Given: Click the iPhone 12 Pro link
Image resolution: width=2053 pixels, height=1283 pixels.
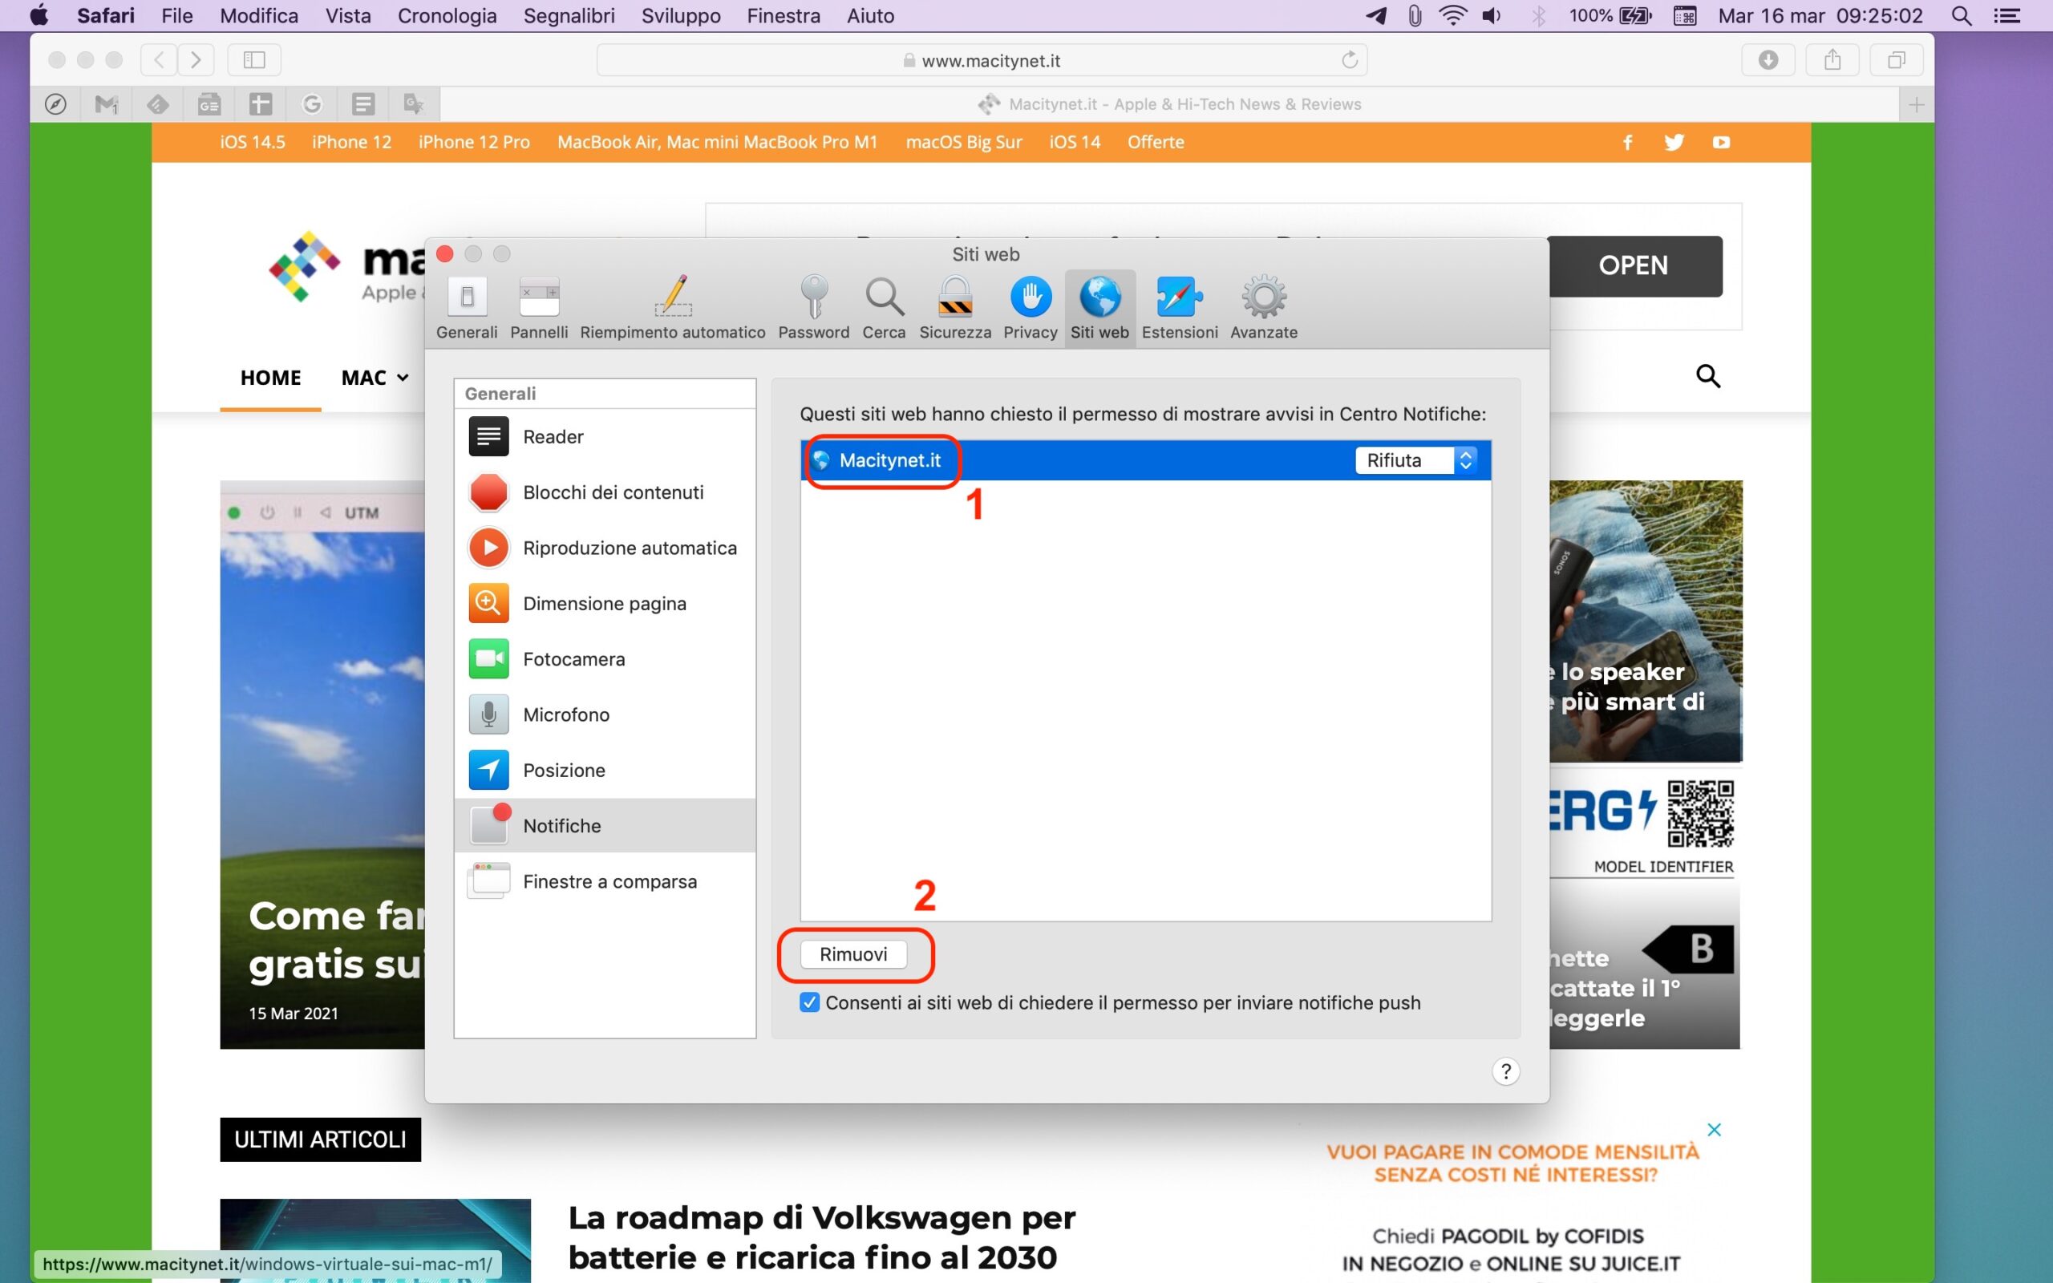Looking at the screenshot, I should pos(473,142).
